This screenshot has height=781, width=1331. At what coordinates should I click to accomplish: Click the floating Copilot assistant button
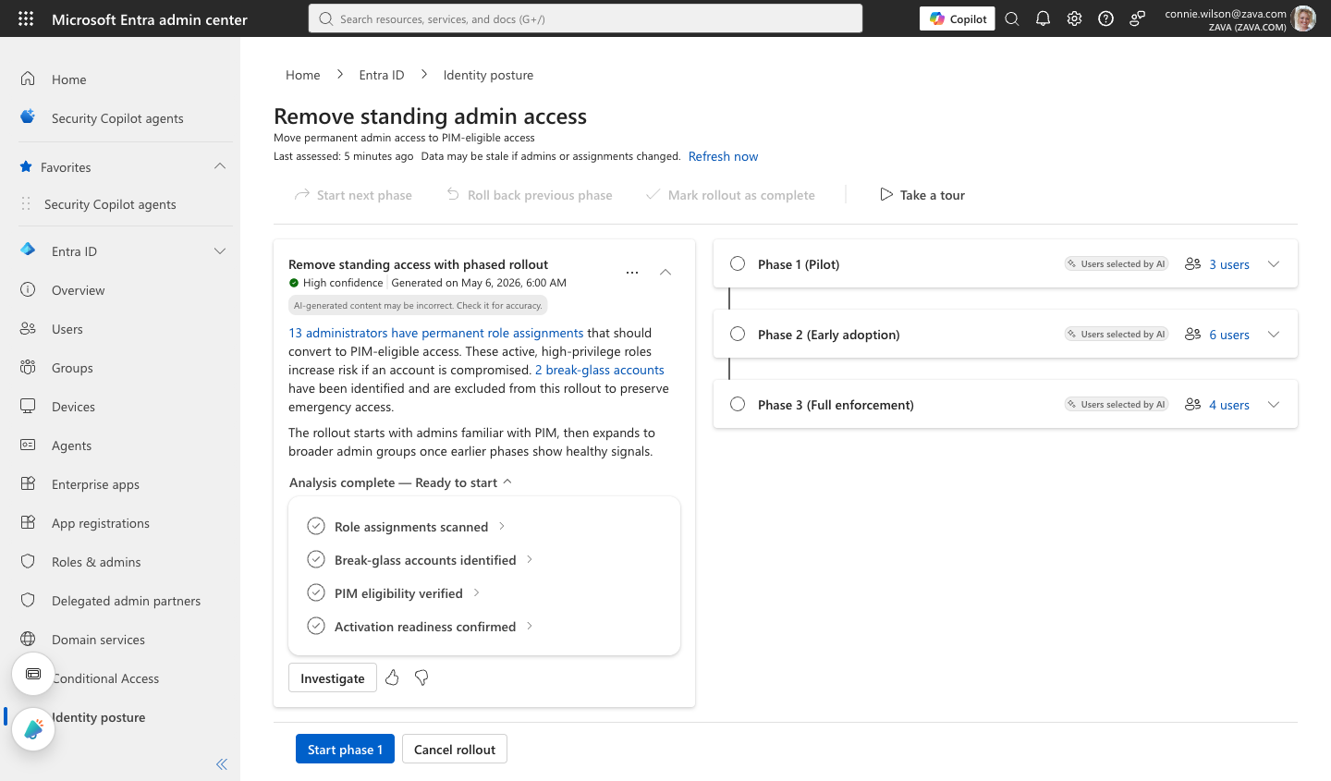pyautogui.click(x=33, y=729)
